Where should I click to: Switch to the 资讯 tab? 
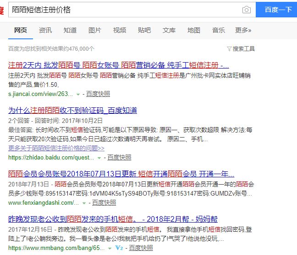(x=45, y=30)
